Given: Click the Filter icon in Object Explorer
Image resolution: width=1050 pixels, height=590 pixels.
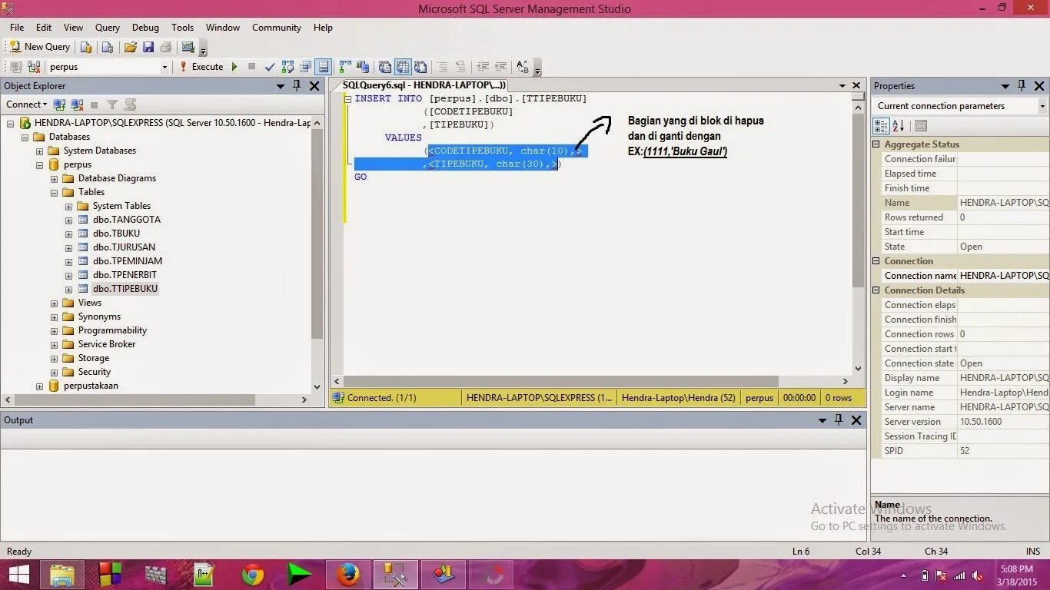Looking at the screenshot, I should pos(112,104).
